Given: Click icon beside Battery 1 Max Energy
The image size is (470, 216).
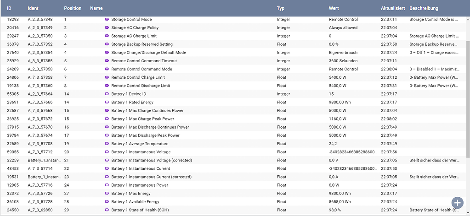Looking at the screenshot, I should coord(107,194).
